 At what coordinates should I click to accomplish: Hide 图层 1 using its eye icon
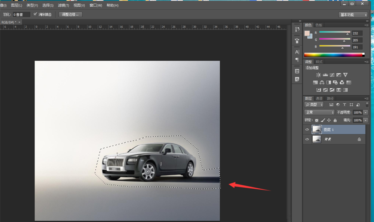[x=307, y=130]
